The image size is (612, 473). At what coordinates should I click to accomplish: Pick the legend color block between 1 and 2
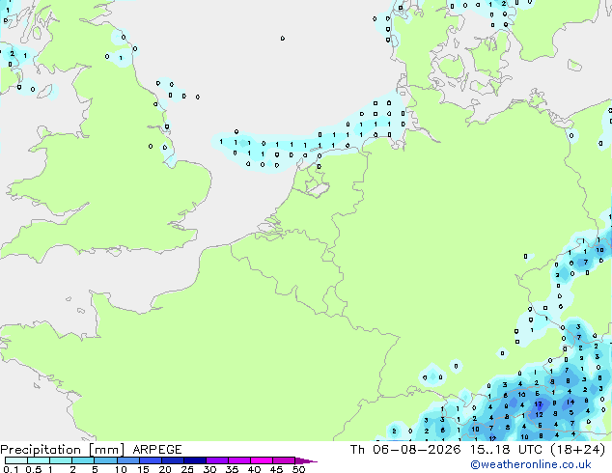point(61,460)
